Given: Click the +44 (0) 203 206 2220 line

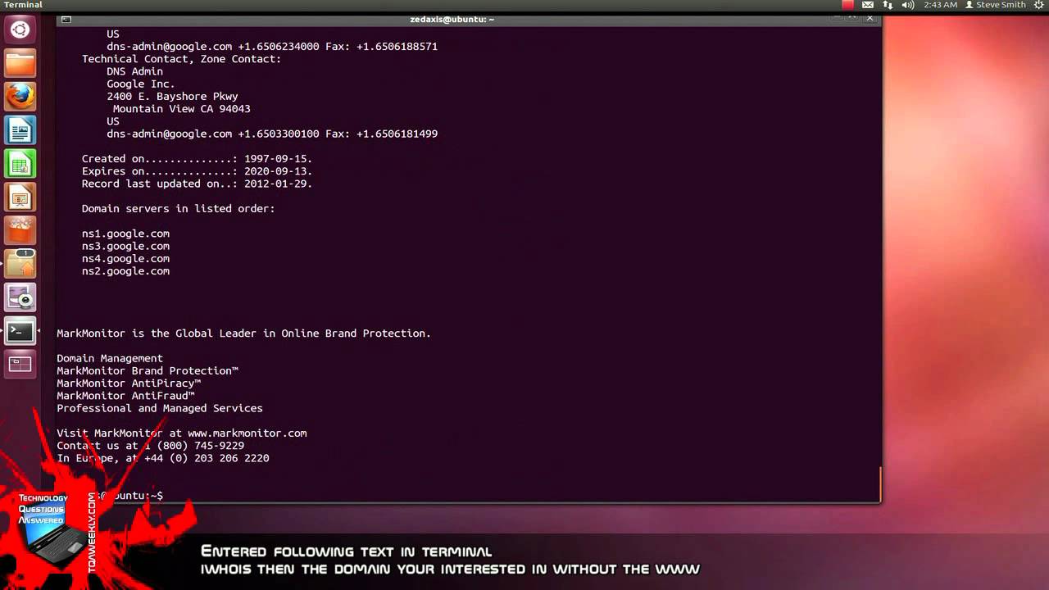Looking at the screenshot, I should click(x=163, y=458).
